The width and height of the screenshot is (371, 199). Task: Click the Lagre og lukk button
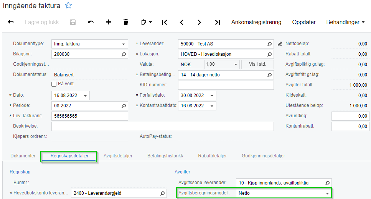pos(42,22)
